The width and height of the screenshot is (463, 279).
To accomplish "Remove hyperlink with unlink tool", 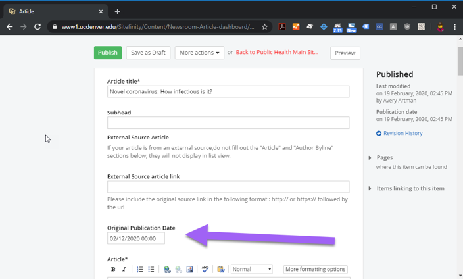I will pyautogui.click(x=178, y=269).
